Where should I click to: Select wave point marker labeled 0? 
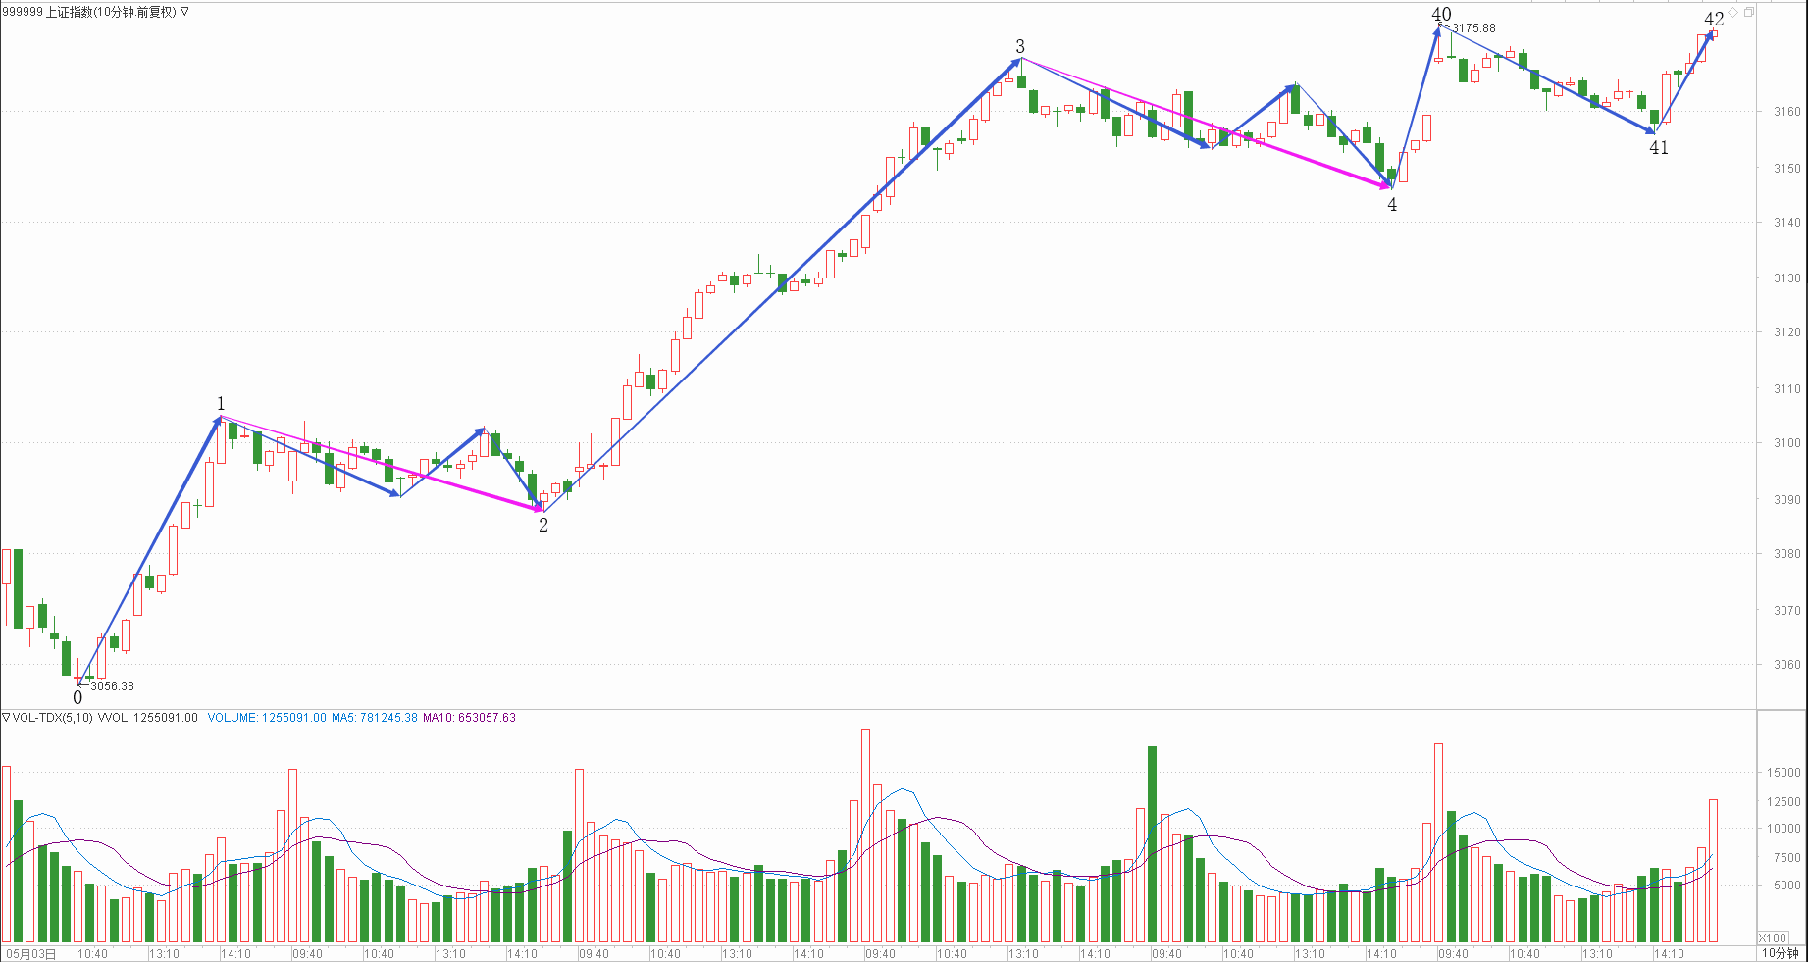click(78, 698)
